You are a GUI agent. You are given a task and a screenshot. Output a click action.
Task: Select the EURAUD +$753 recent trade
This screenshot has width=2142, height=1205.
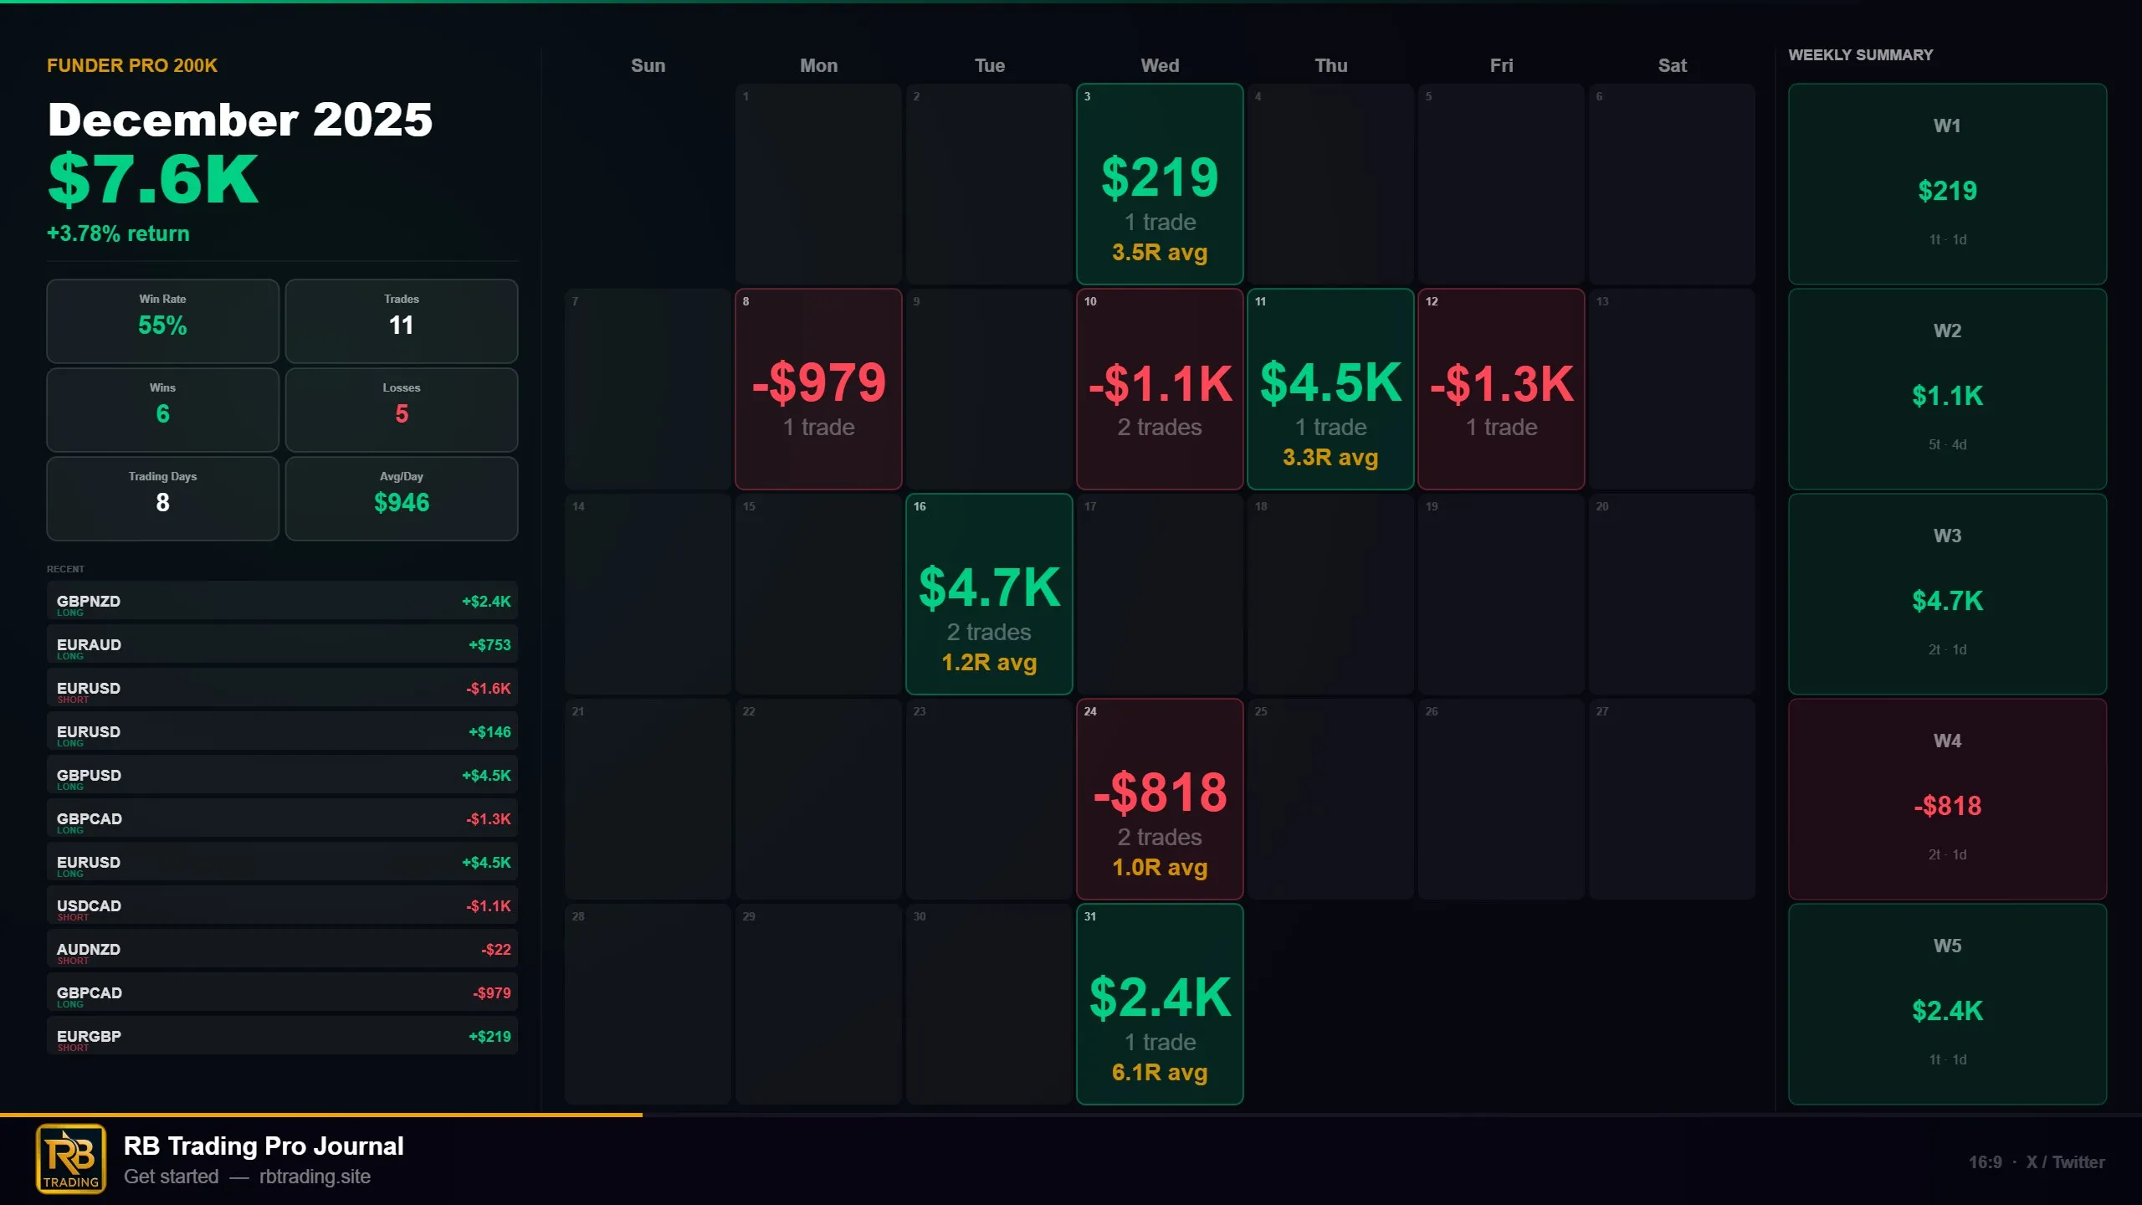click(282, 644)
